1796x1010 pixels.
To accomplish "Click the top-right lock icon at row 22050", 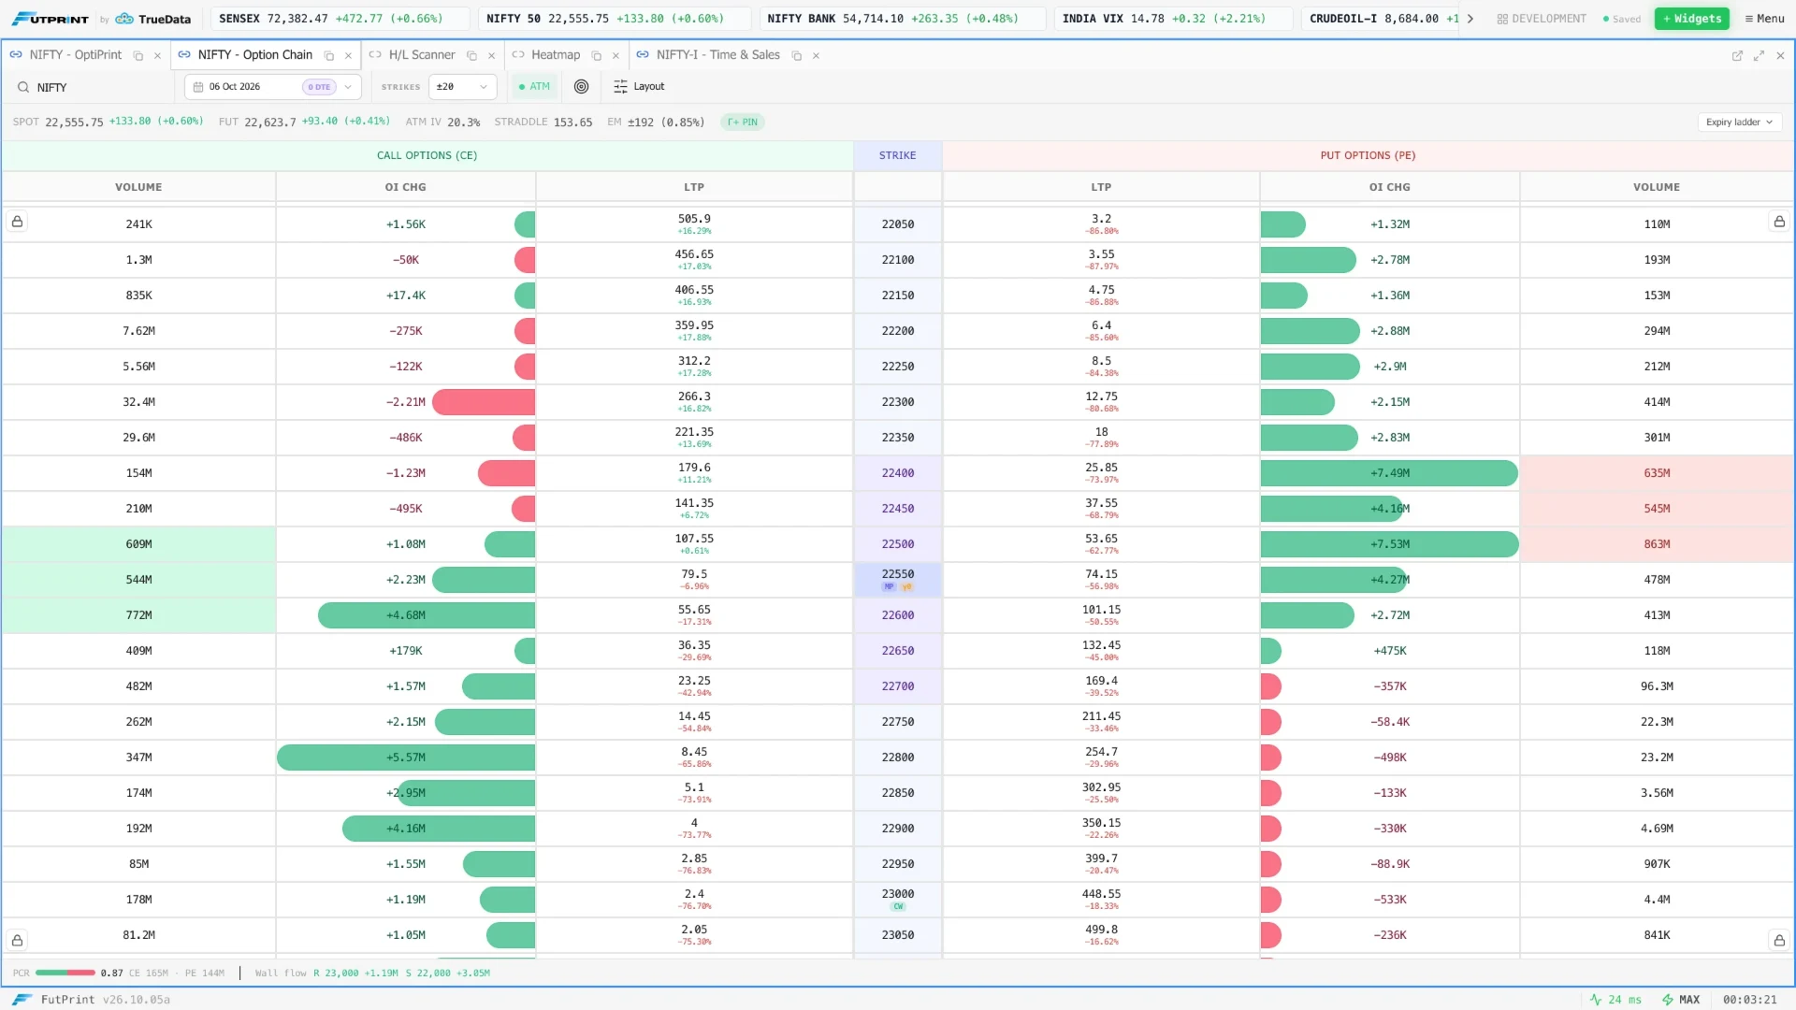I will (1779, 222).
